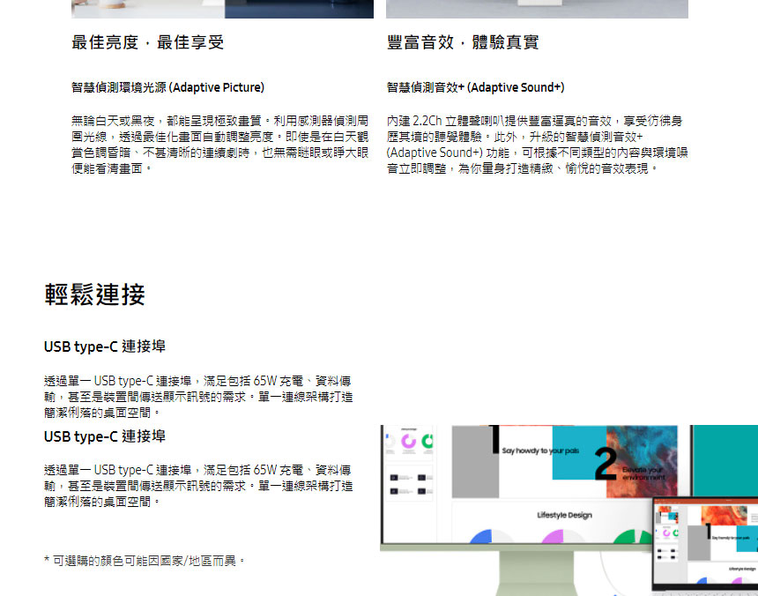Click the heading "豐富音效，體驗真實"
The image size is (758, 596).
463,42
